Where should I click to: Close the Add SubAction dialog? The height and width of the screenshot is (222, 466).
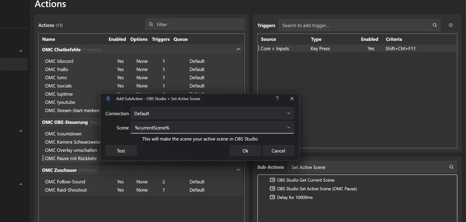[292, 99]
